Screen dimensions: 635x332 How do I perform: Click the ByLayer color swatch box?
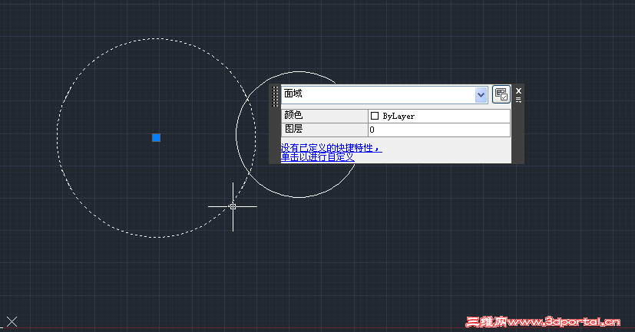tap(375, 116)
